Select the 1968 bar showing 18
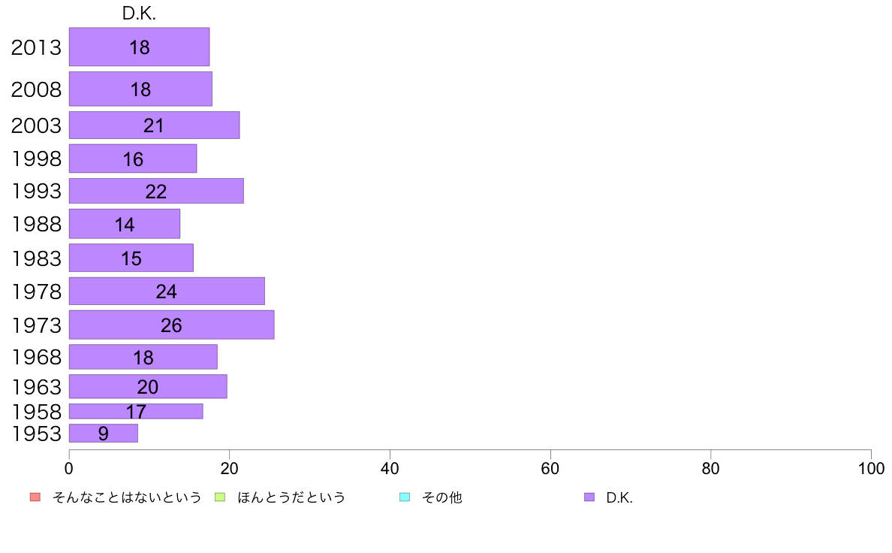Image resolution: width=892 pixels, height=553 pixels. coord(143,356)
